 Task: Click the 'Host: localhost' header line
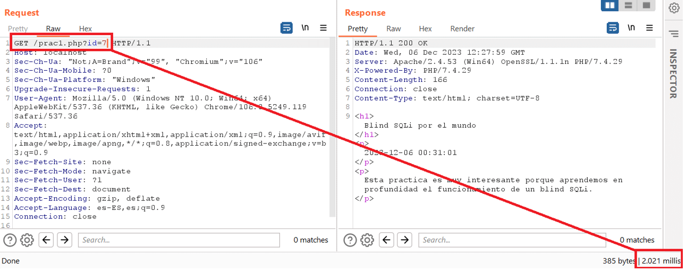50,53
